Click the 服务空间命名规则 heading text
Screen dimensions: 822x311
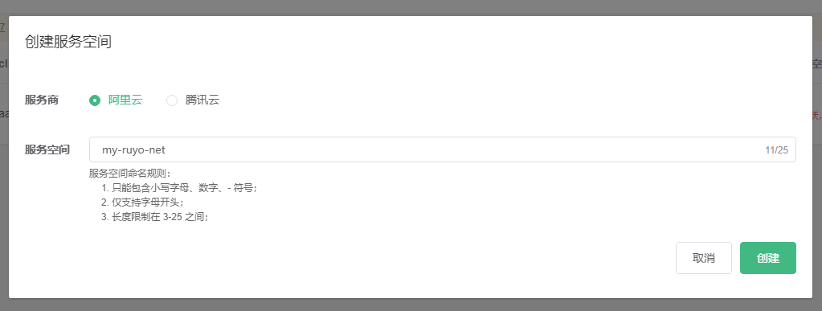(130, 174)
